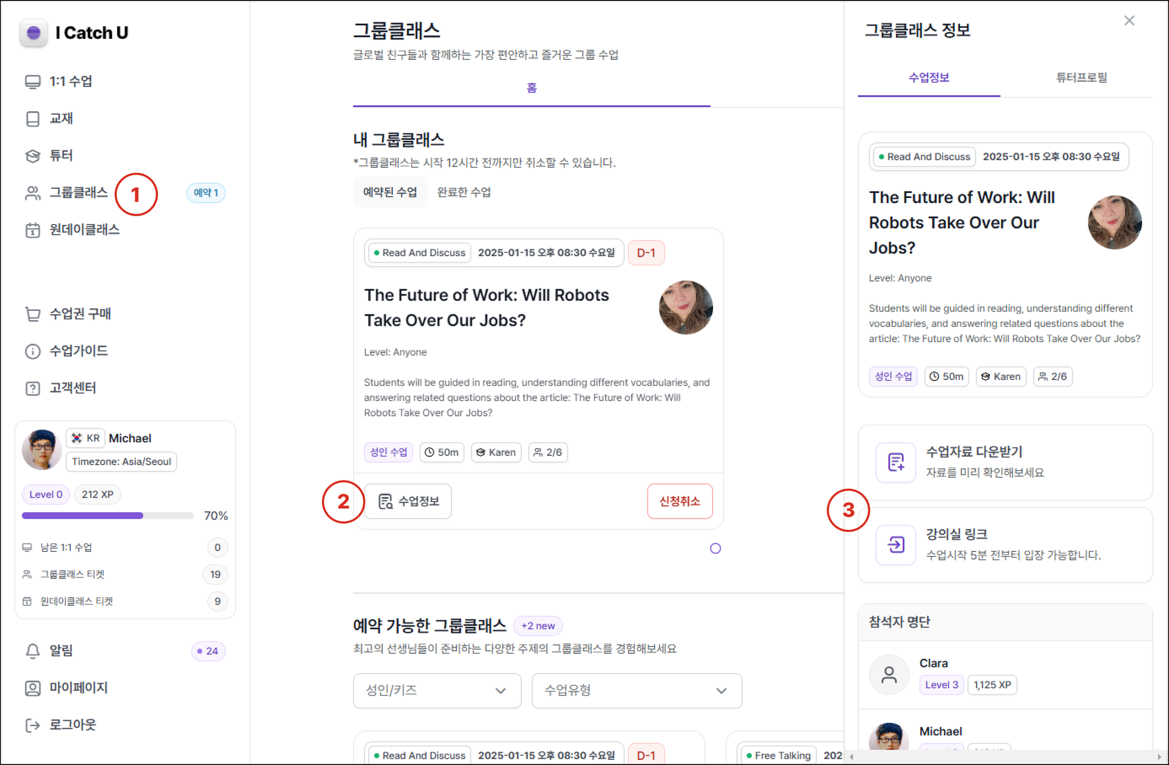
Task: Select the 수업정보 tab in panel
Action: (929, 78)
